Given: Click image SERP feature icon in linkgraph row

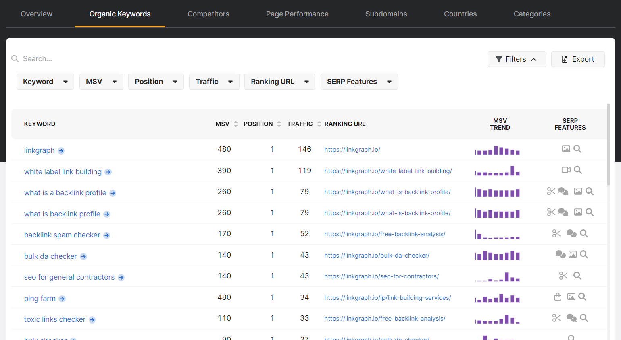Looking at the screenshot, I should 566,149.
